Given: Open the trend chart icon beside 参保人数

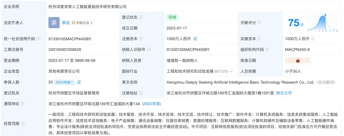Looking at the screenshot, I should tap(79, 82).
